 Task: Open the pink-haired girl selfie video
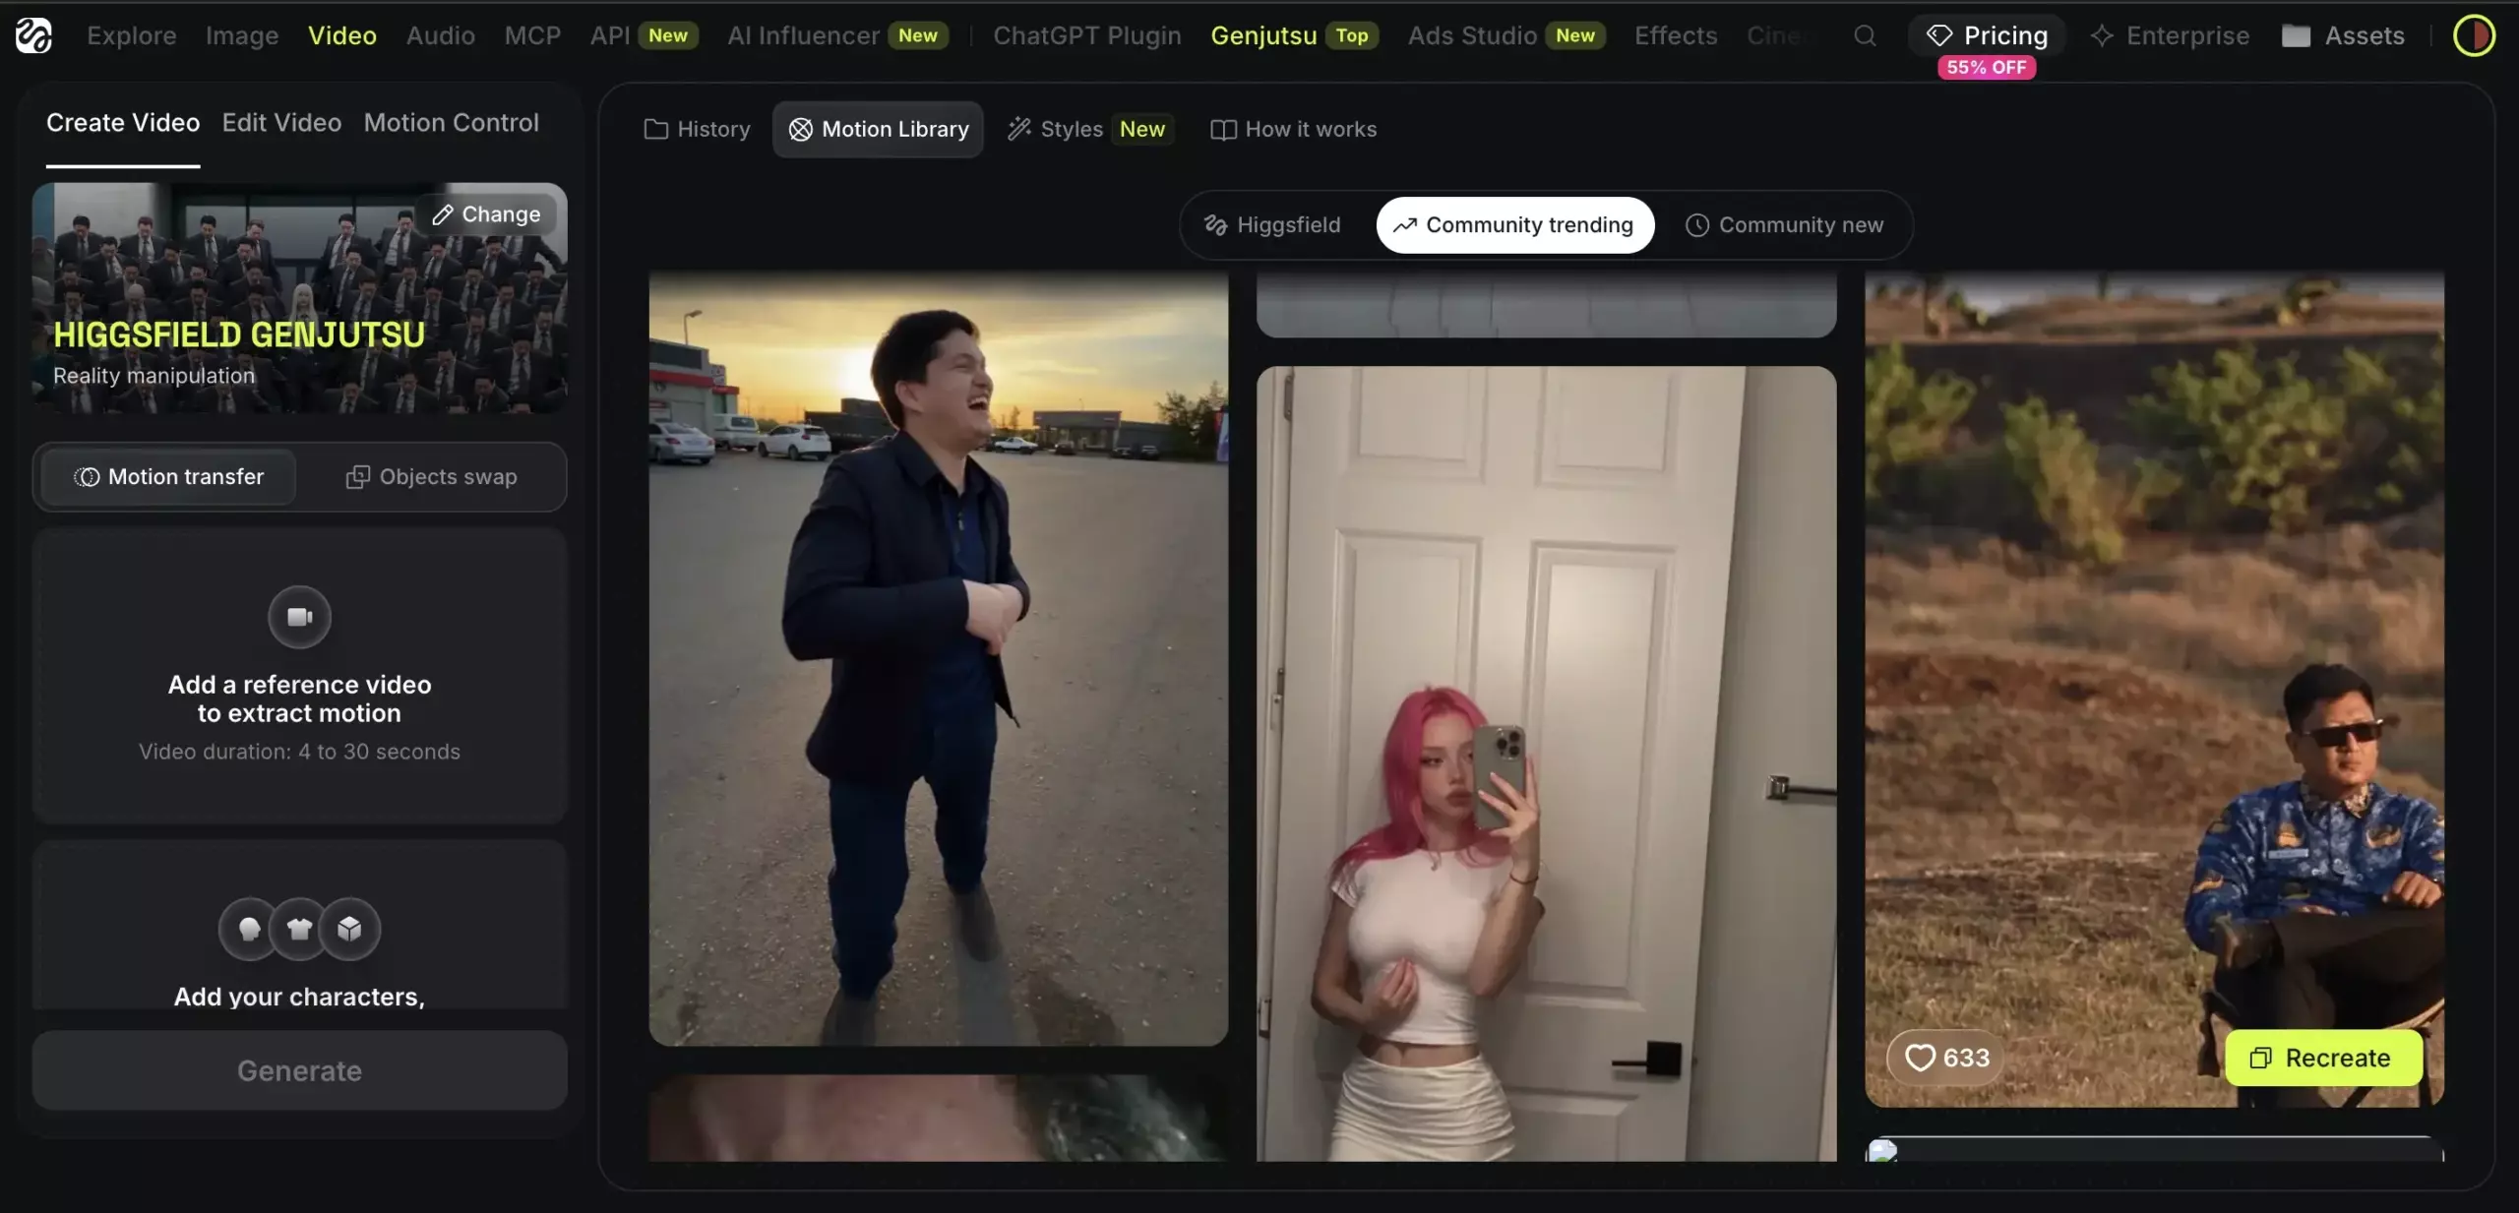click(1546, 763)
